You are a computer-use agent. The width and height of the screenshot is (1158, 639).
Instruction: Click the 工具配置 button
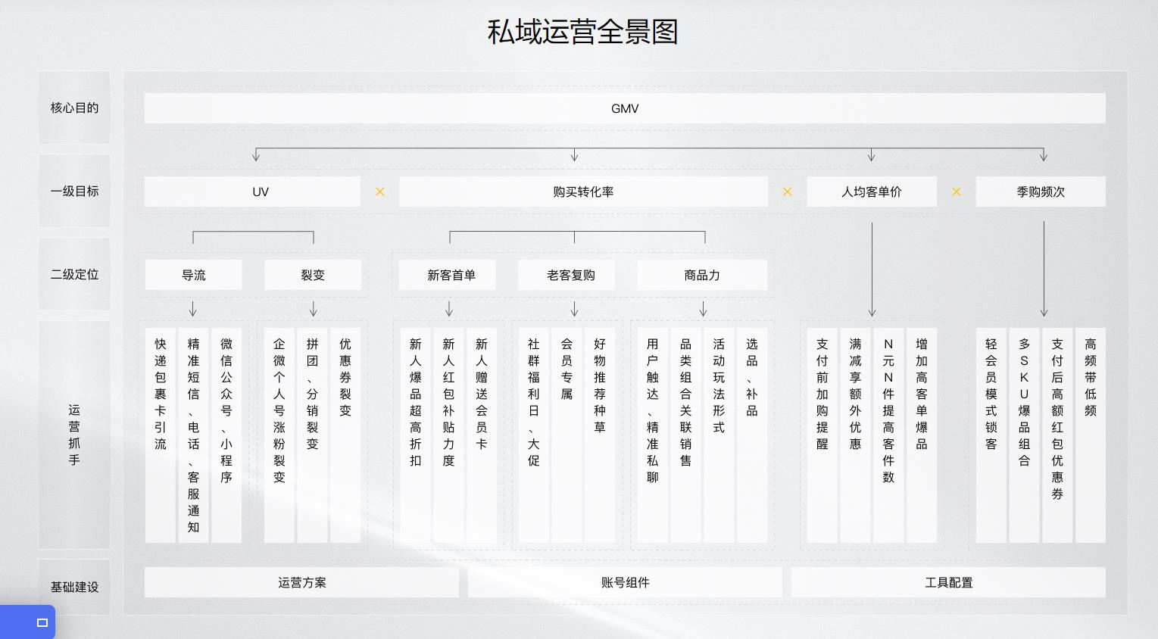(x=948, y=582)
